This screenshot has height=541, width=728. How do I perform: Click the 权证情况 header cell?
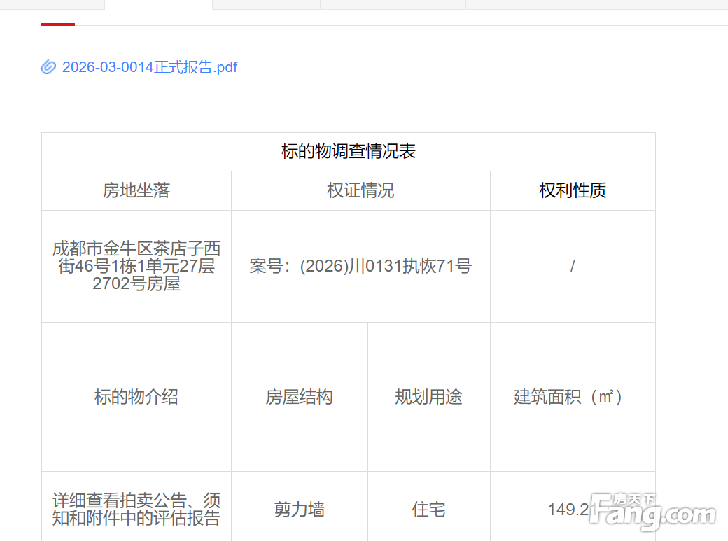coord(360,190)
